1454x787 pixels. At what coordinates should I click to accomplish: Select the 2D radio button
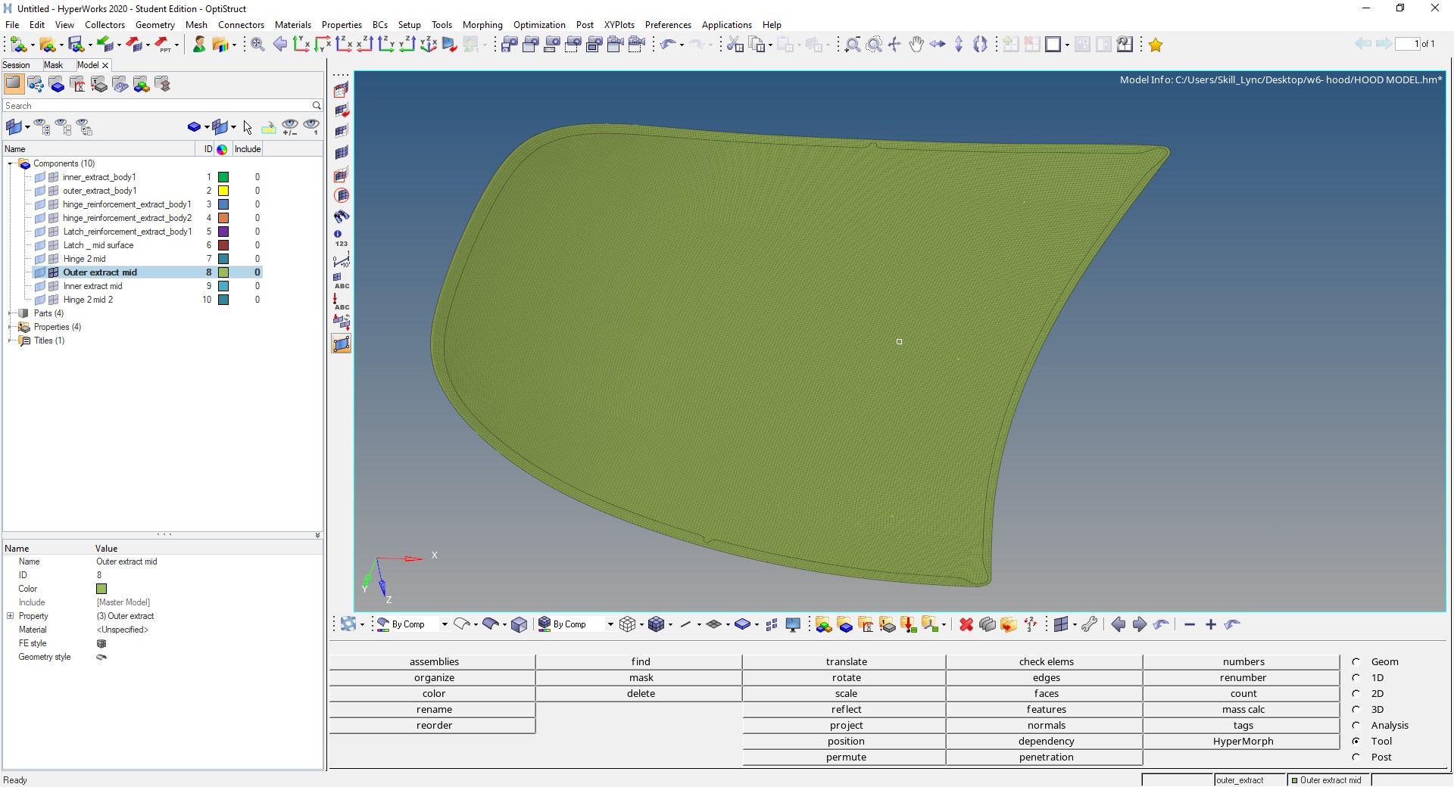click(x=1356, y=693)
